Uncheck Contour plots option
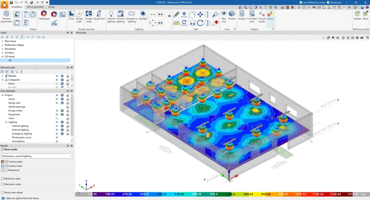 [7, 162]
